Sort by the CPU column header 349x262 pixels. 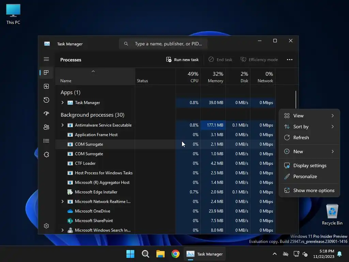(x=188, y=77)
